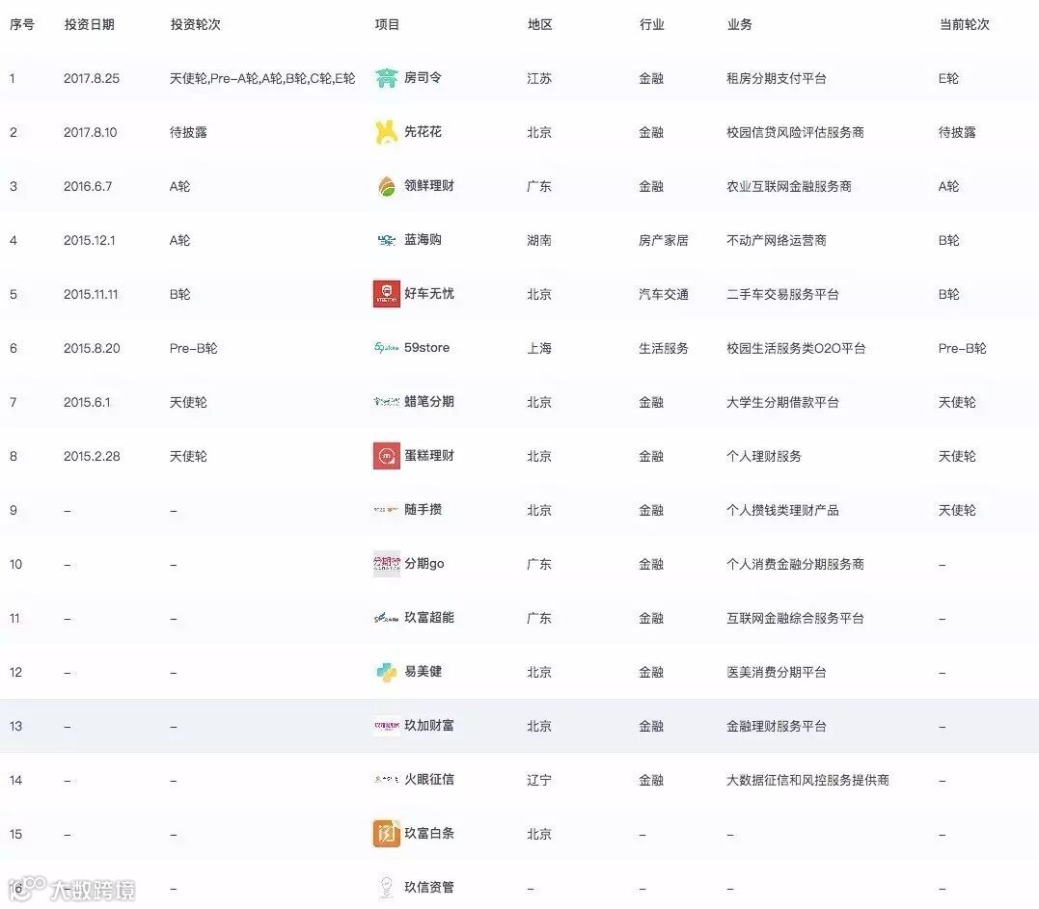The image size is (1039, 909).
Task: Click the 领鲜理财 logo icon
Action: 386,186
